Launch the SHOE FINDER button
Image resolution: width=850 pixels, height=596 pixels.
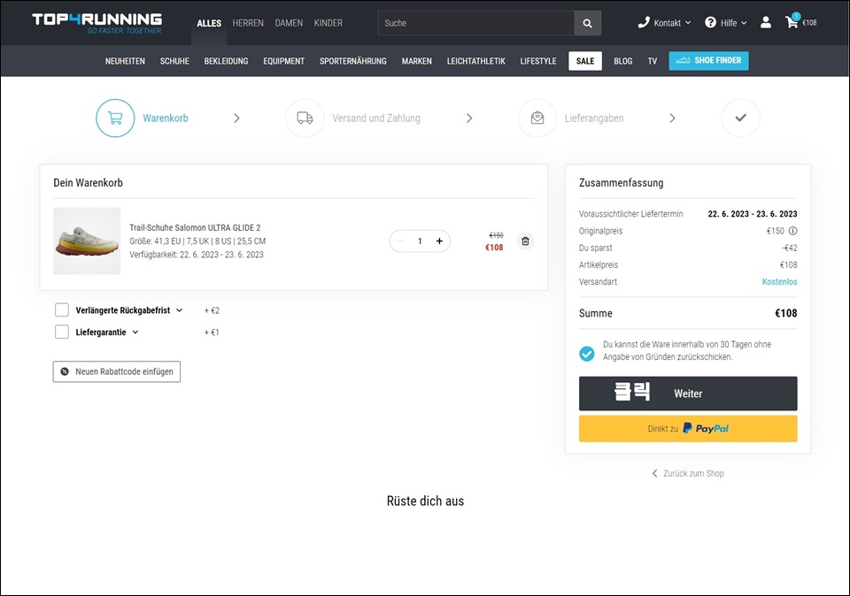tap(708, 61)
